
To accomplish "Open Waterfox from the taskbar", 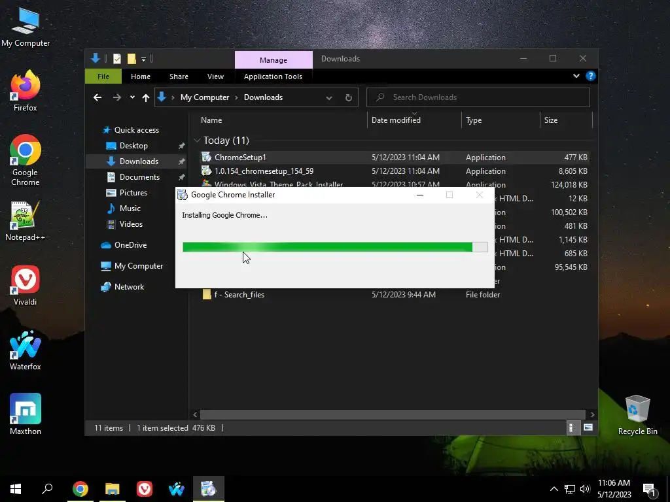I will click(x=177, y=489).
